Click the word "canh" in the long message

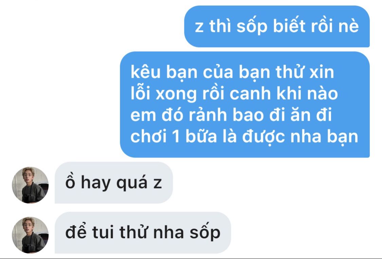(250, 94)
